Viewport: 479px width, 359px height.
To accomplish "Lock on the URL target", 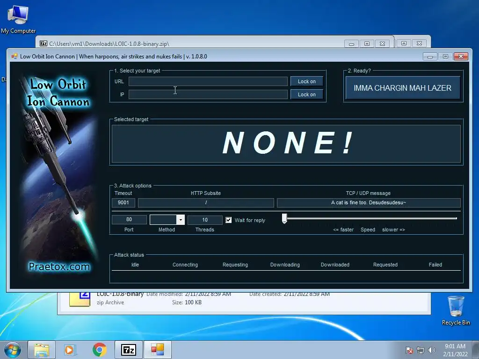I will tap(307, 81).
